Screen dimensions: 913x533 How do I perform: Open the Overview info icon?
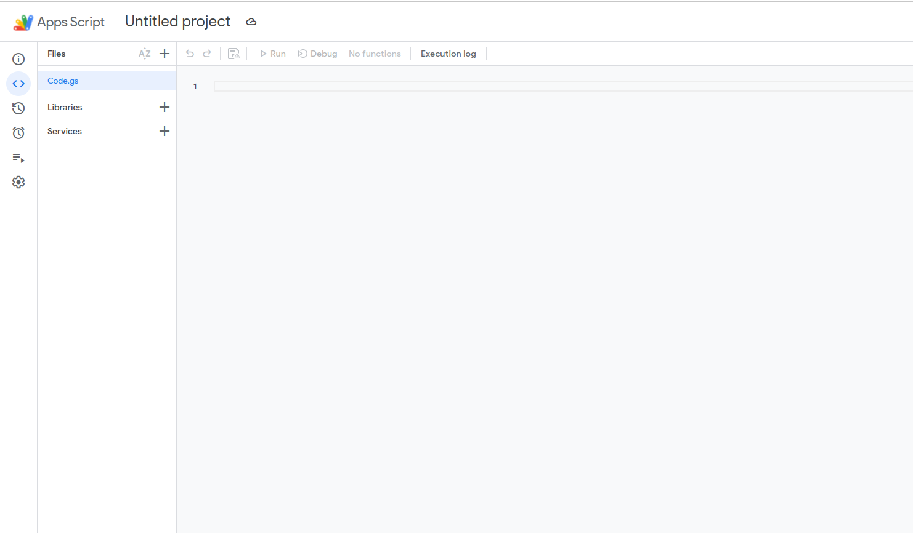pos(18,59)
